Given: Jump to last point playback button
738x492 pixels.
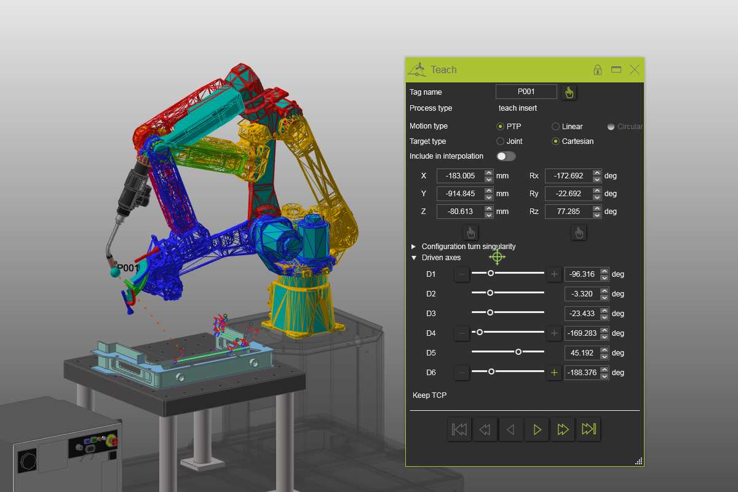Looking at the screenshot, I should [589, 429].
